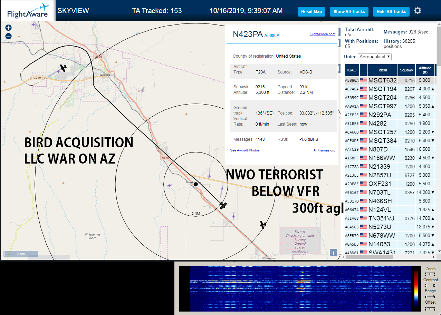Select black aircraft icon near Chrysler Proving Ground
441x315 pixels.
263,225
